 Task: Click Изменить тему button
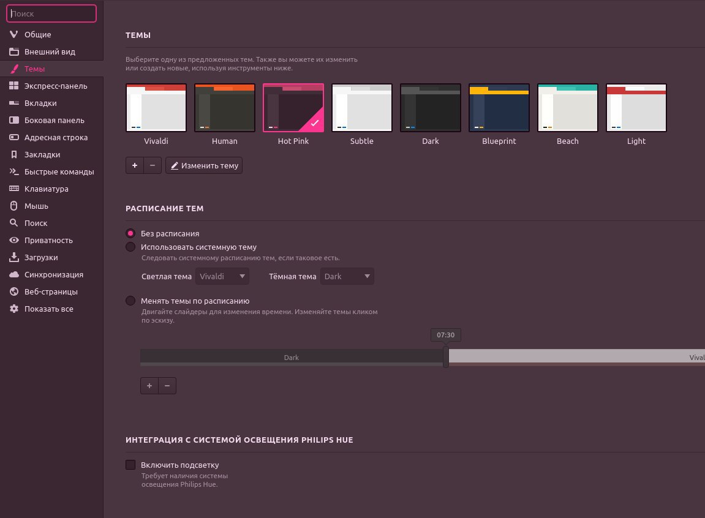(204, 165)
